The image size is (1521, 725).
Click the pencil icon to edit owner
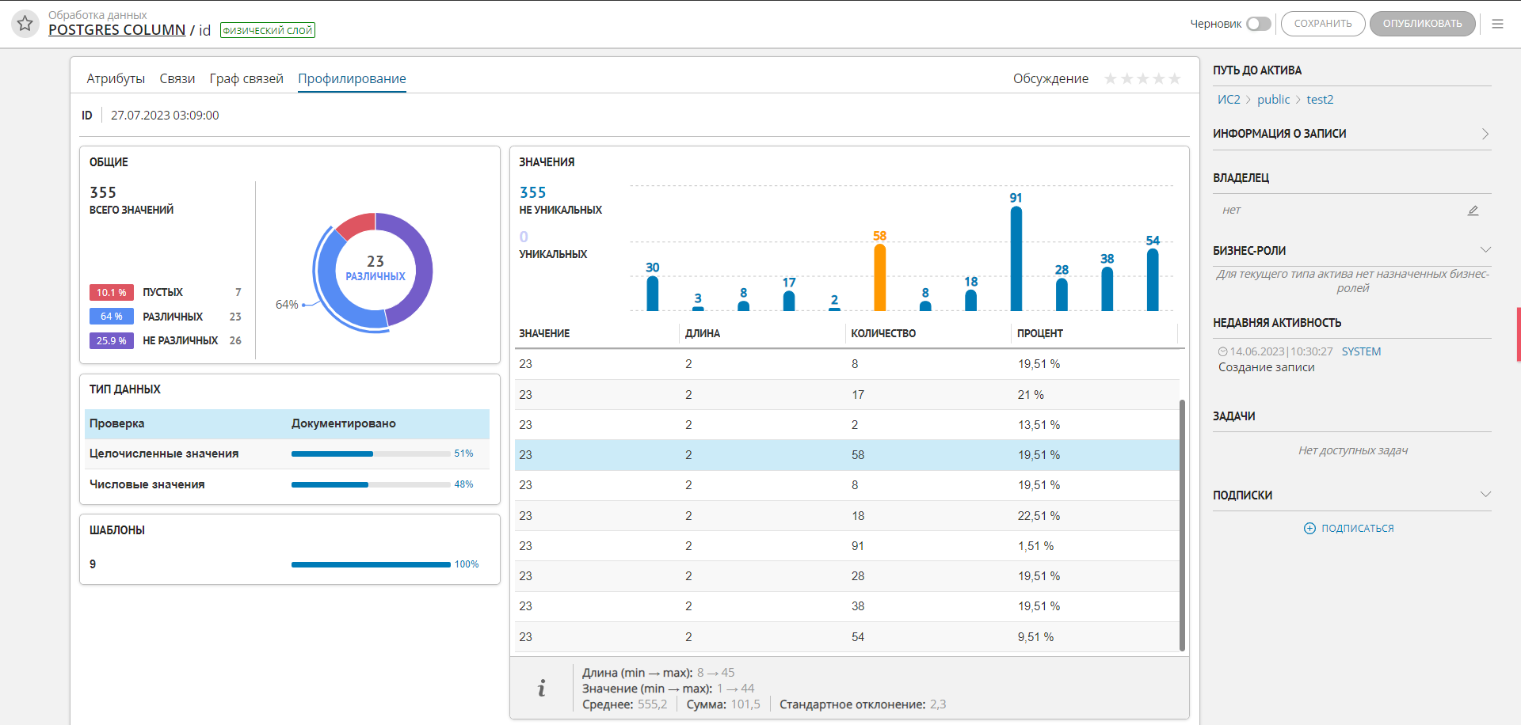point(1473,211)
